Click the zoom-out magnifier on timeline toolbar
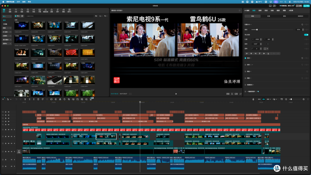The width and height of the screenshot is (311, 175). (286, 99)
